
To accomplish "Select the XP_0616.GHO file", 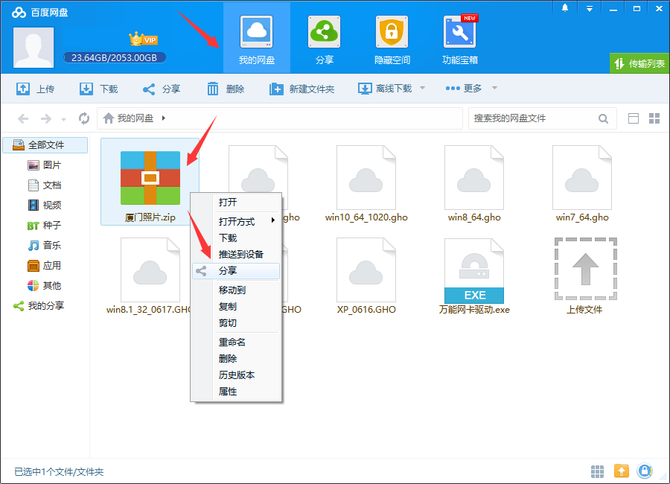I will click(366, 276).
